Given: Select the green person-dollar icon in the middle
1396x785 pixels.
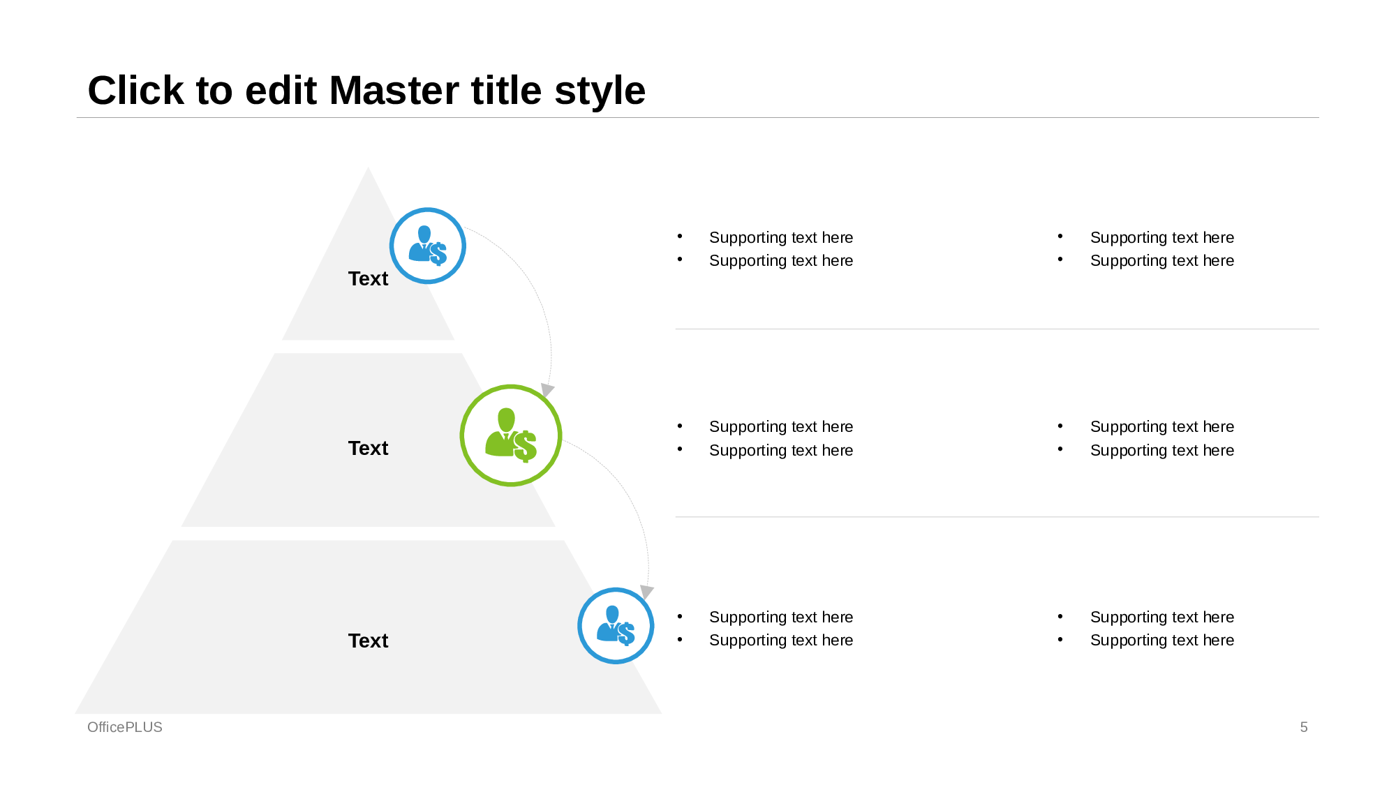Looking at the screenshot, I should (x=511, y=435).
